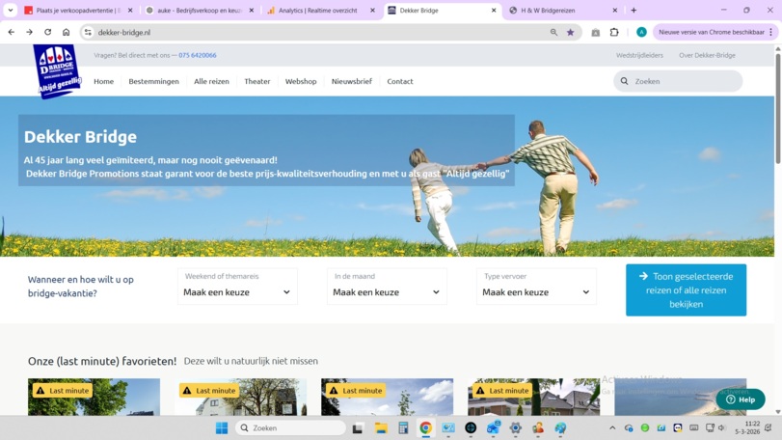Go to the browser home page icon
Image resolution: width=782 pixels, height=440 pixels.
click(66, 32)
